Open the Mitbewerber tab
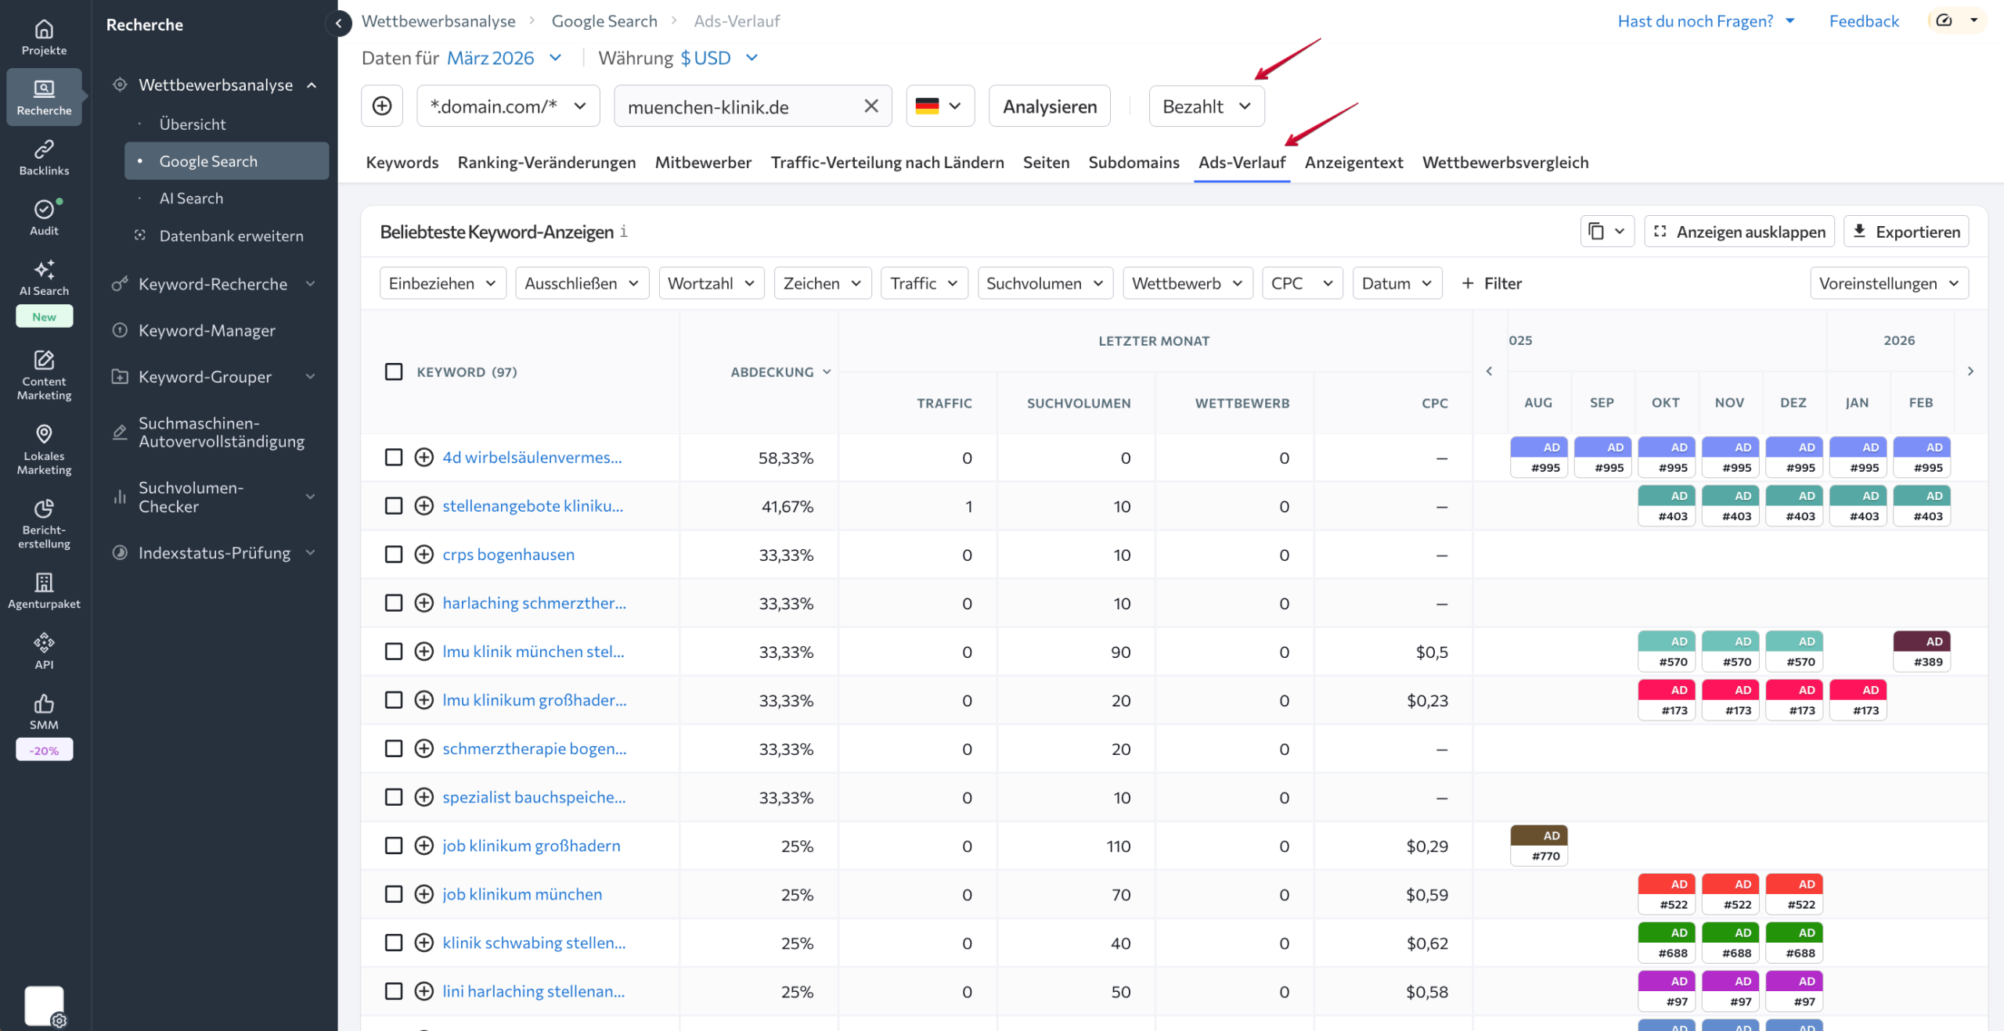Viewport: 2004px width, 1031px height. [703, 162]
